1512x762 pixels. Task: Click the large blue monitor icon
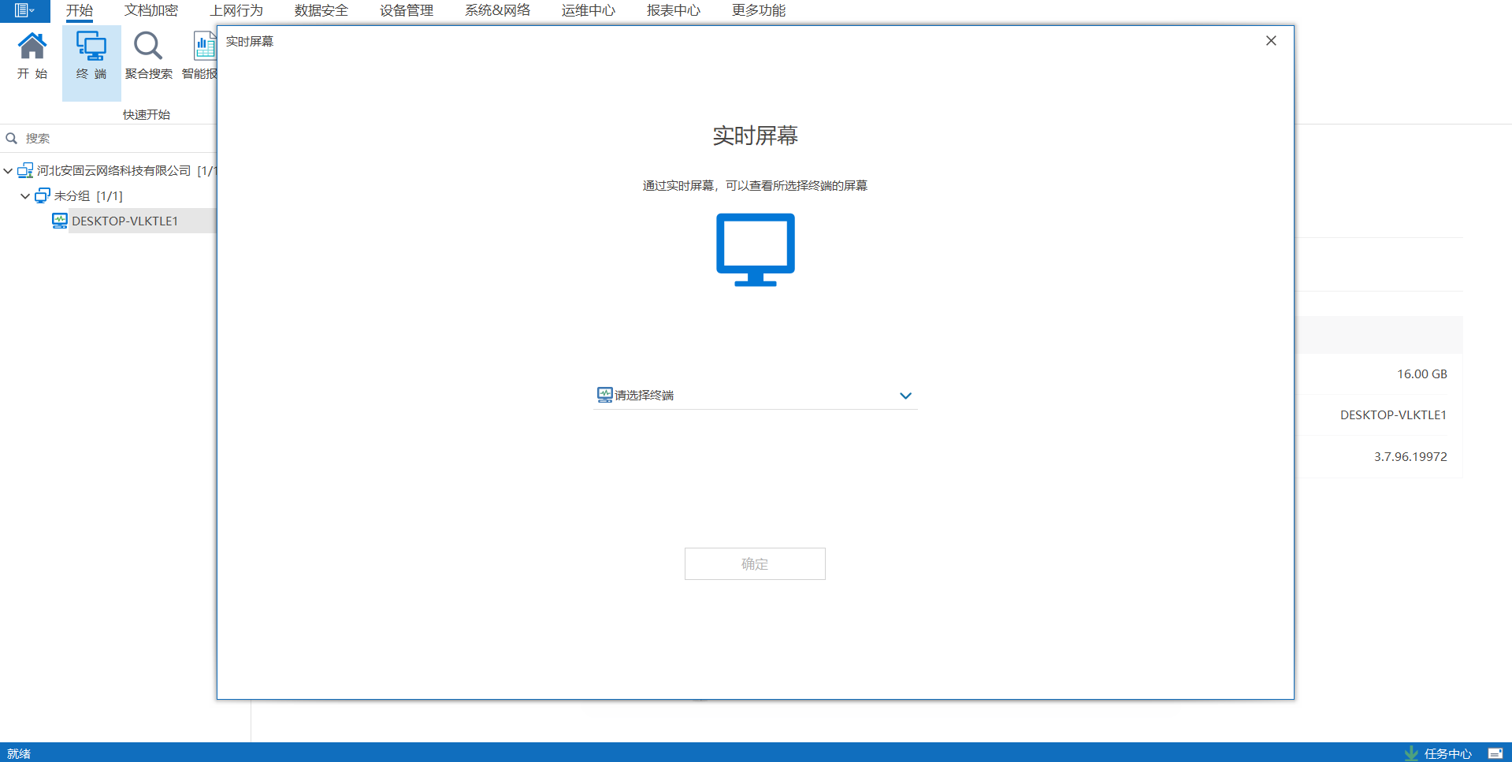point(755,250)
